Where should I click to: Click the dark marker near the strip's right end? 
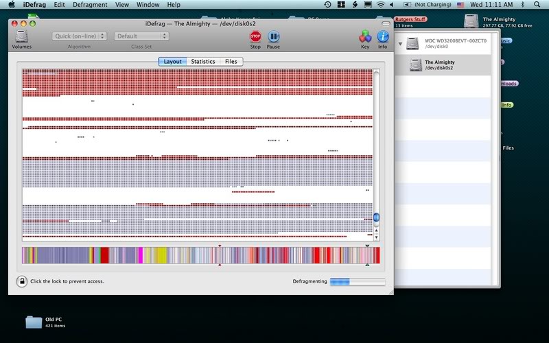[x=367, y=246]
